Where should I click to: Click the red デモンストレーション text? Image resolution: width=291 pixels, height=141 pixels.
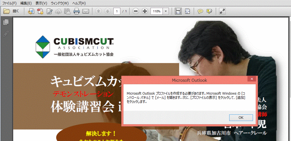point(83,94)
